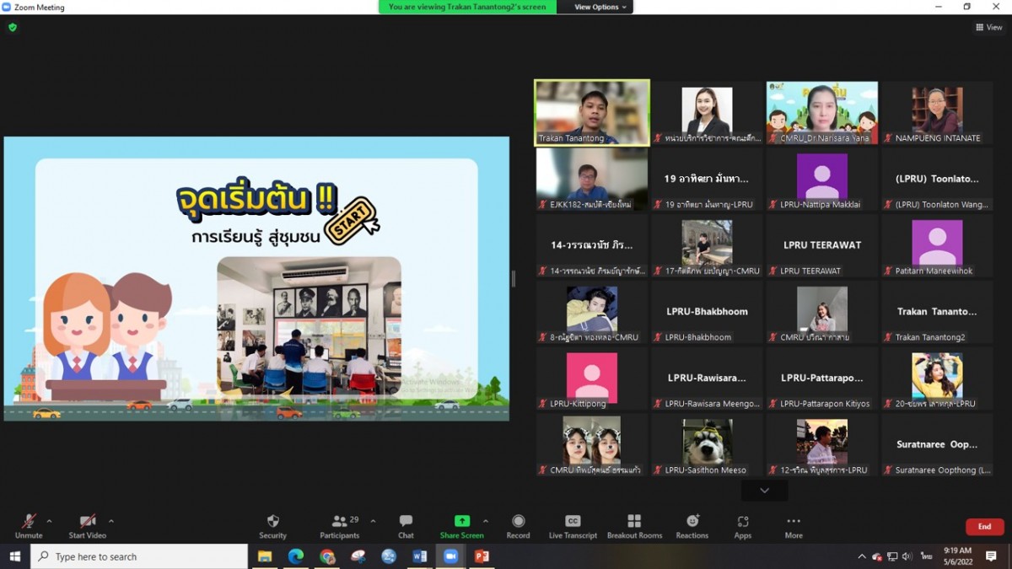Click the Windows taskbar search box
1012x569 pixels.
[x=139, y=556]
